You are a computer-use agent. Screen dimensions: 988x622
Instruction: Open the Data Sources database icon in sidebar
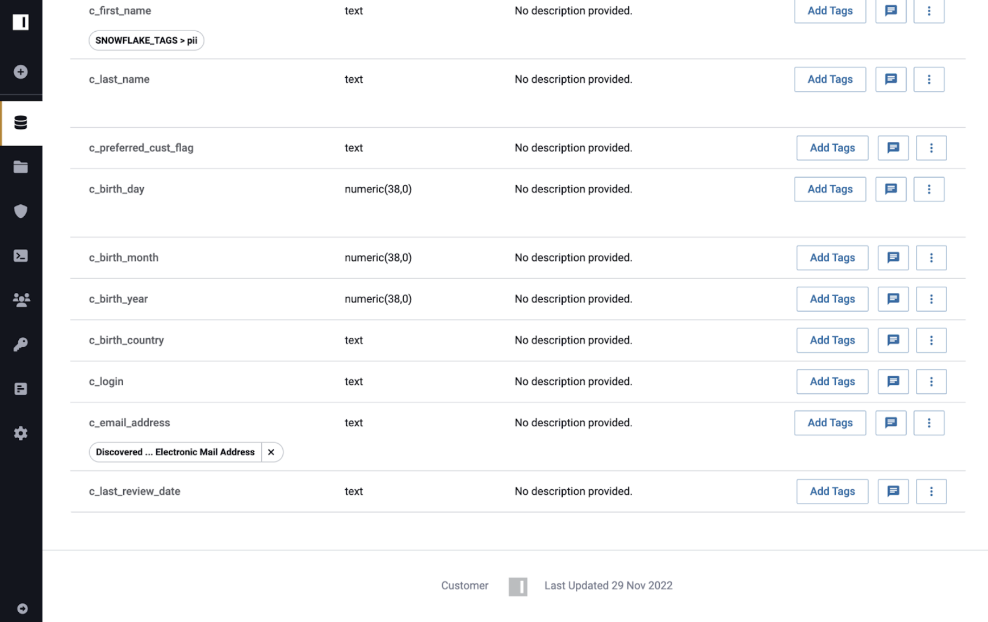point(21,123)
